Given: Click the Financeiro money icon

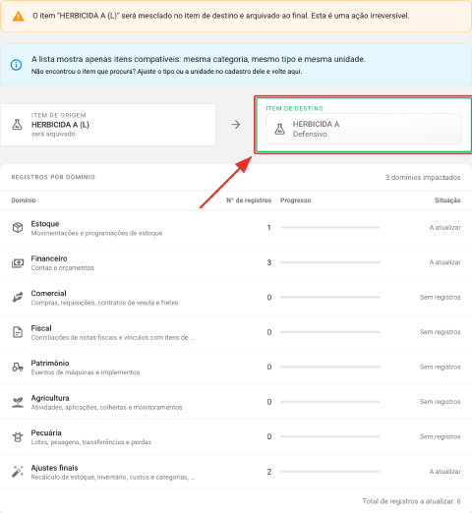Looking at the screenshot, I should (18, 262).
